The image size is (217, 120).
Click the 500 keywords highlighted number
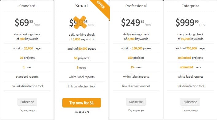[x=22, y=39]
